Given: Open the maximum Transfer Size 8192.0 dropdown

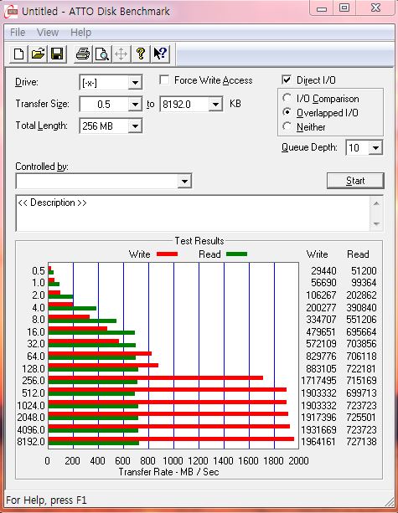Looking at the screenshot, I should pos(215,105).
